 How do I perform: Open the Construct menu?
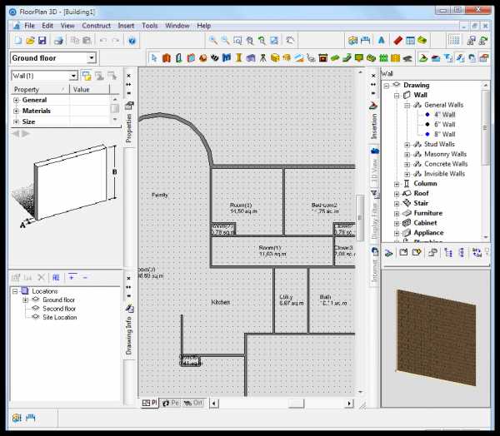coord(97,26)
